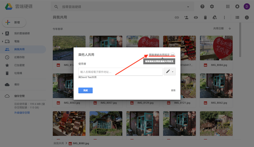Open the more actions three-dot menu
Viewport: 254px width, 147px height.
pyautogui.click(x=224, y=17)
